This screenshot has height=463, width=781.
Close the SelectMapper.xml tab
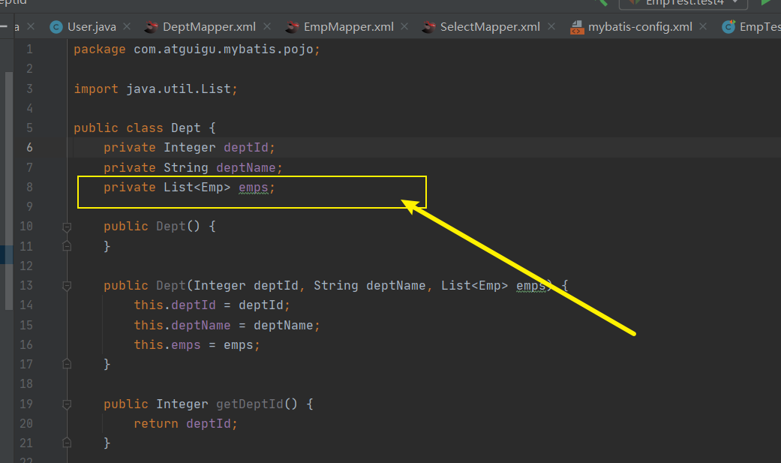pyautogui.click(x=551, y=26)
